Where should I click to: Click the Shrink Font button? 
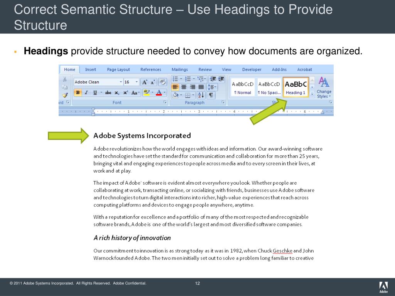153,82
